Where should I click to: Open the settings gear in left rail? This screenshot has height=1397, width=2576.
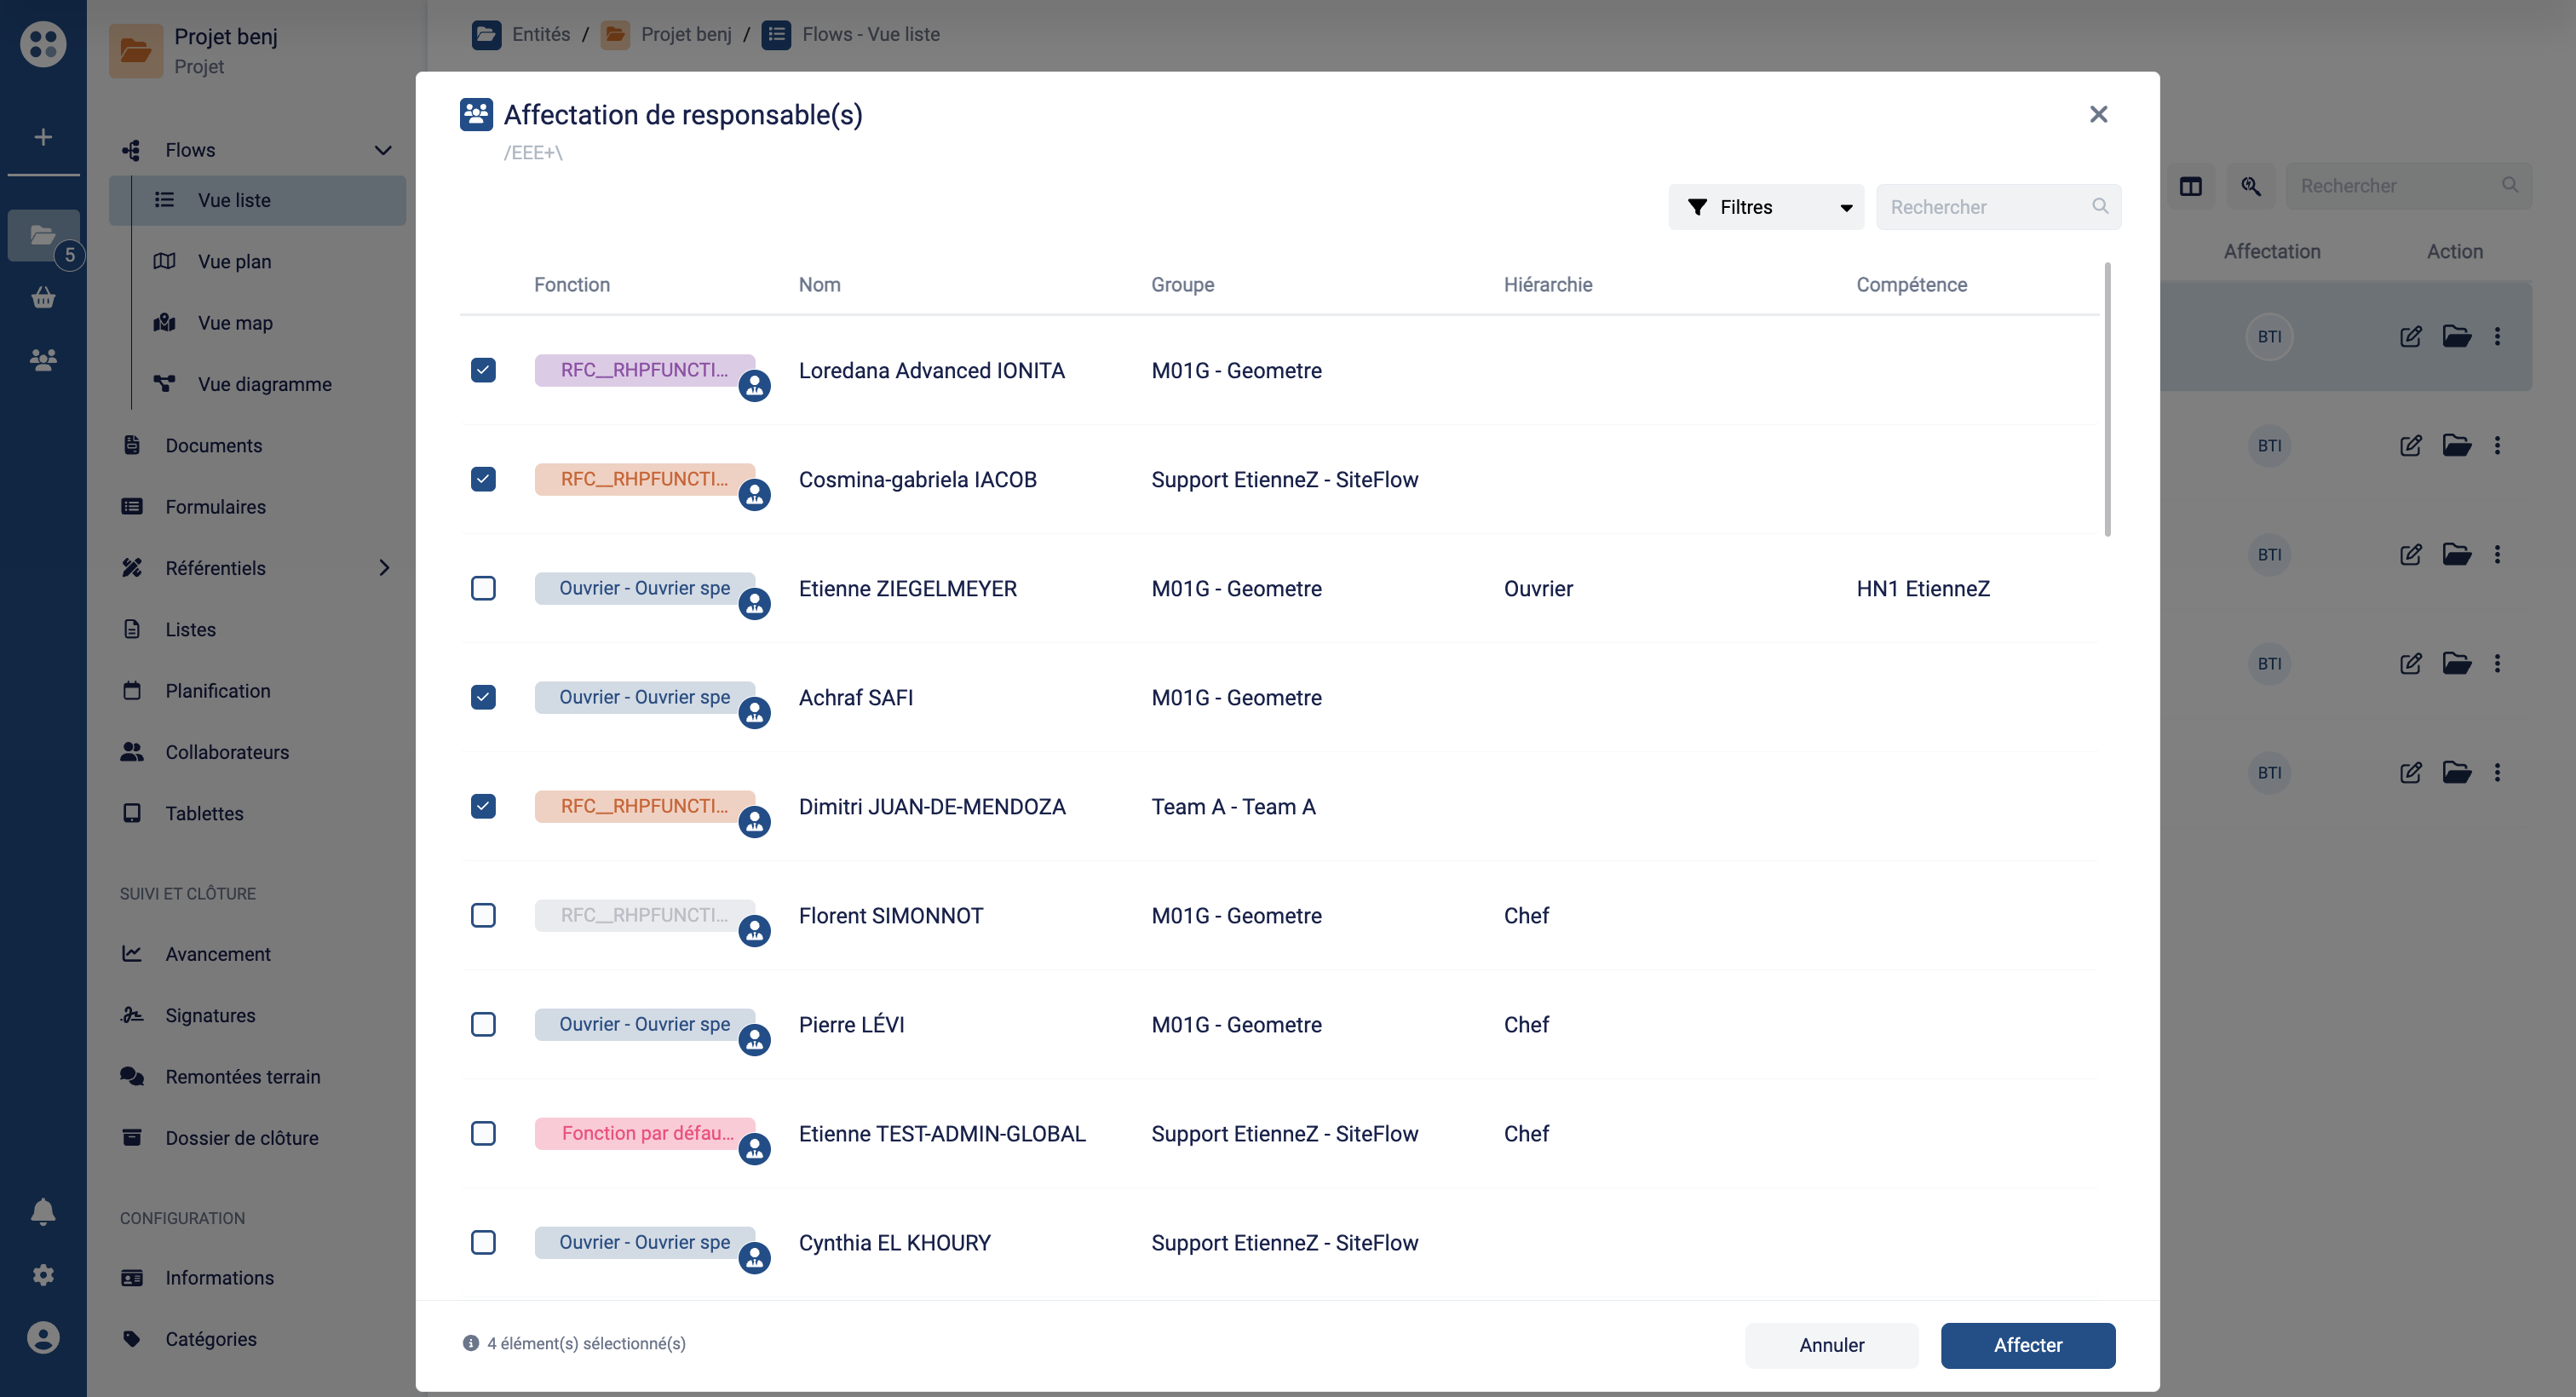click(x=43, y=1275)
